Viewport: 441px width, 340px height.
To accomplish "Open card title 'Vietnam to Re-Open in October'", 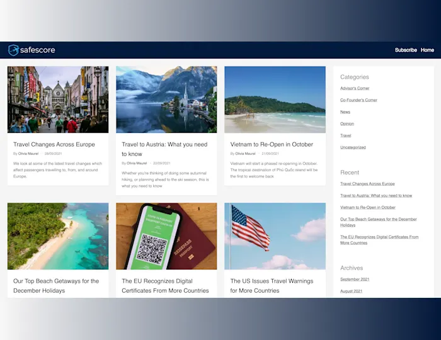I will (272, 144).
